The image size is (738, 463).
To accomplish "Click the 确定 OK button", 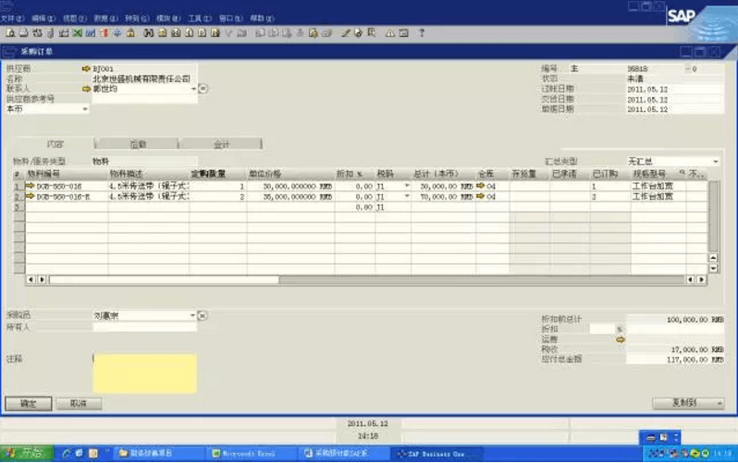I will click(29, 403).
